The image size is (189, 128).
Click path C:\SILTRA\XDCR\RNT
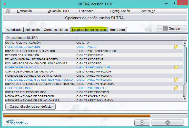[x=90, y=59]
